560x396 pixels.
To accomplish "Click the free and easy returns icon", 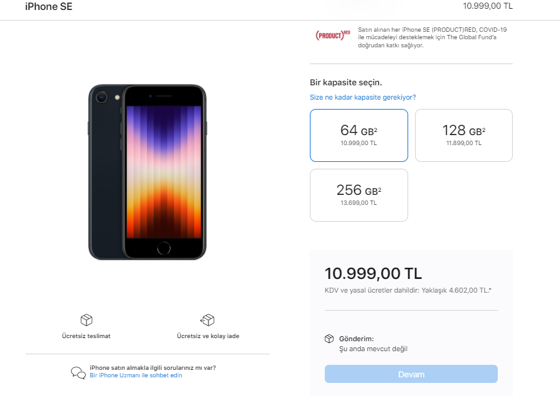I will (x=207, y=320).
